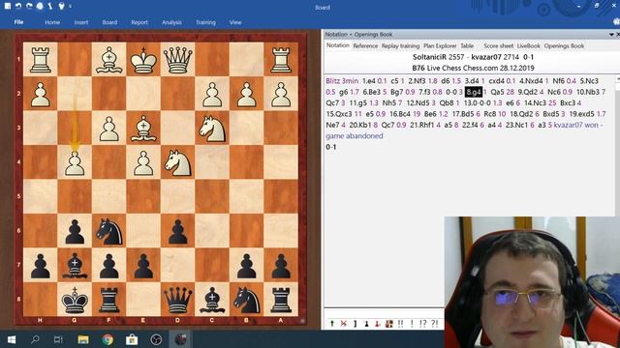The height and width of the screenshot is (348, 620).
Task: Click the red X delete variation icon
Action: click(x=344, y=324)
